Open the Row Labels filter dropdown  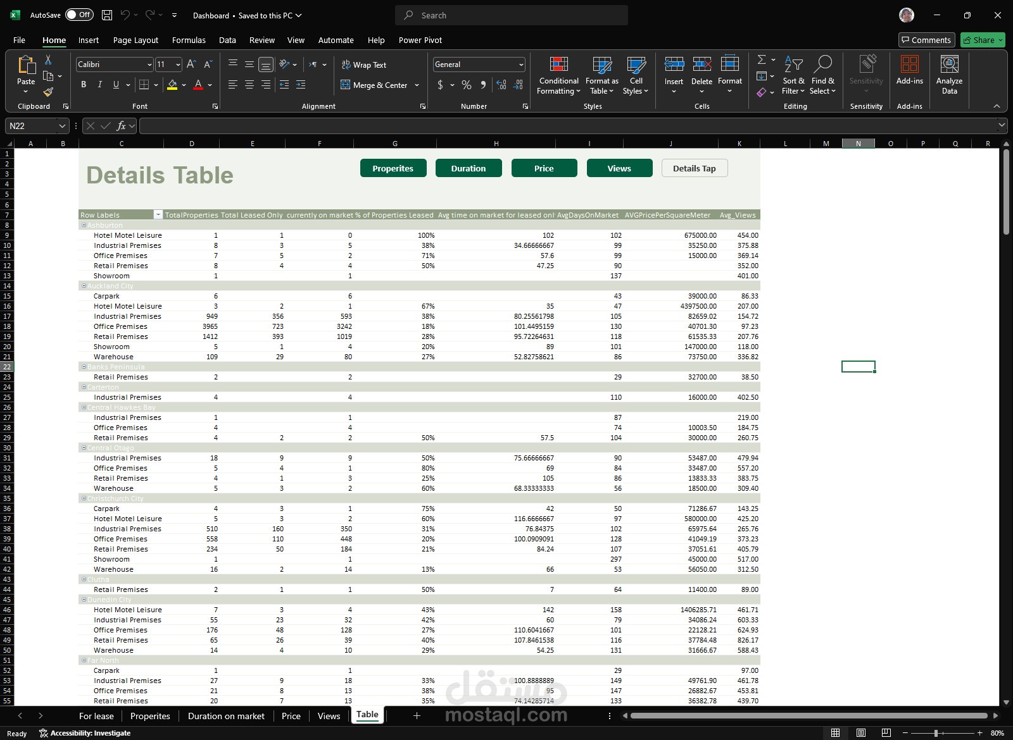[158, 215]
